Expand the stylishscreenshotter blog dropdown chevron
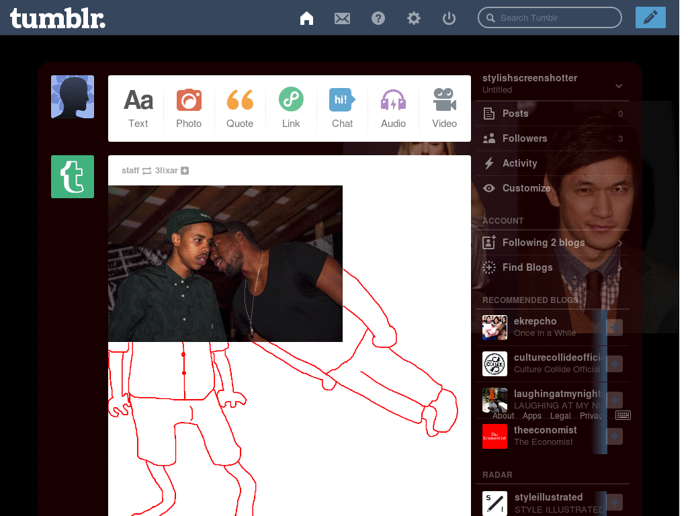 (x=619, y=85)
